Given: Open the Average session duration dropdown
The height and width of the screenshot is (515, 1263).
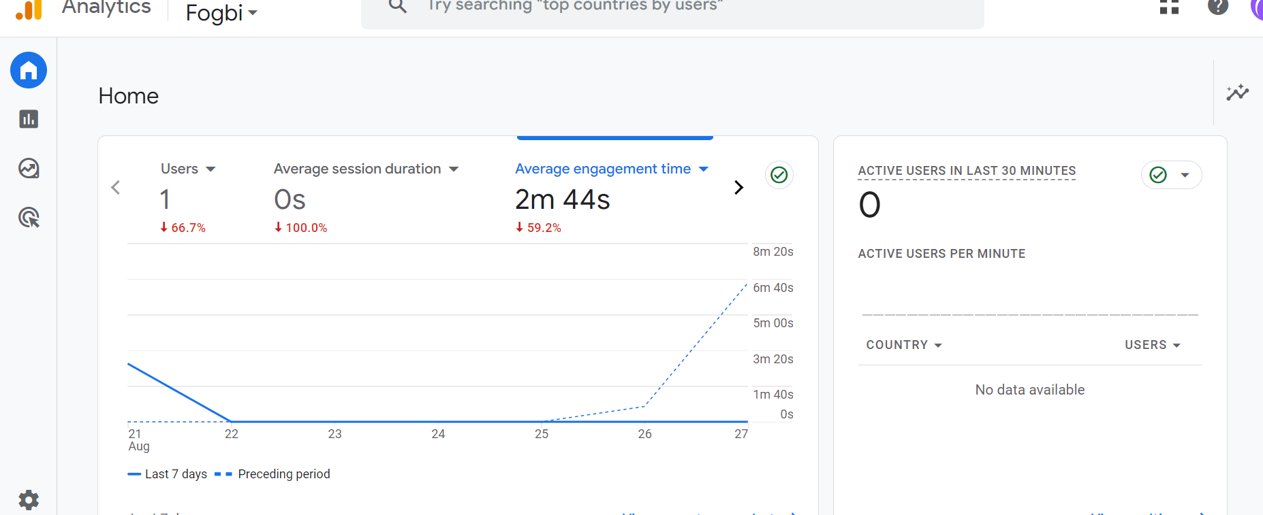Looking at the screenshot, I should point(454,169).
